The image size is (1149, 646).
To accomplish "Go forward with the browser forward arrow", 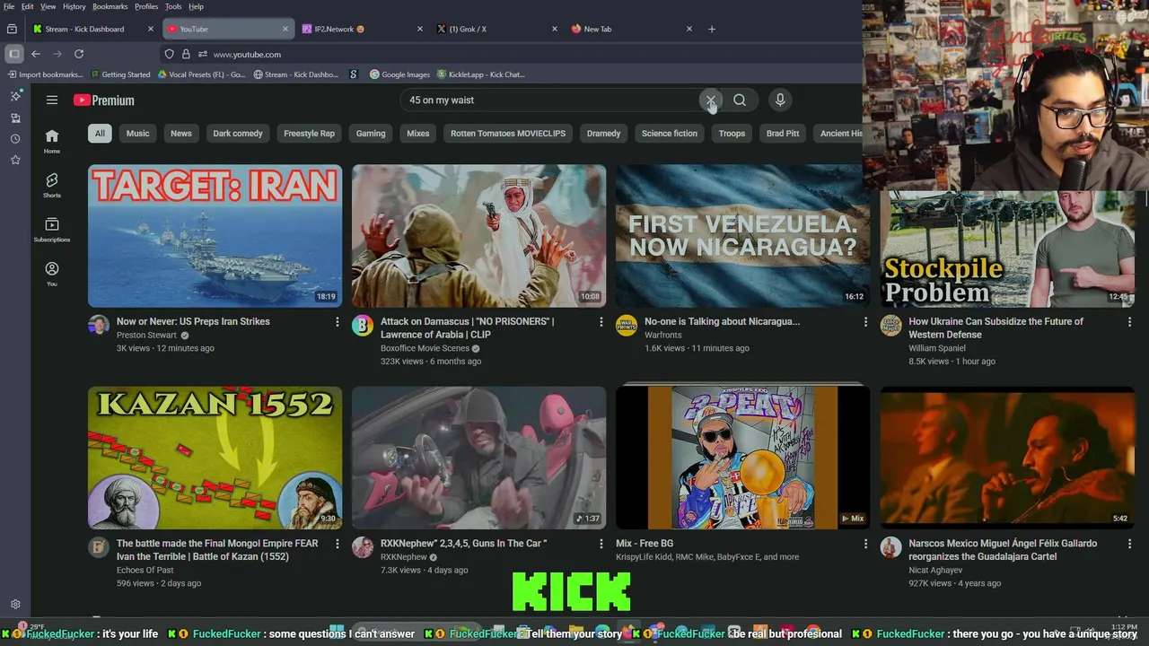I will 57,54.
